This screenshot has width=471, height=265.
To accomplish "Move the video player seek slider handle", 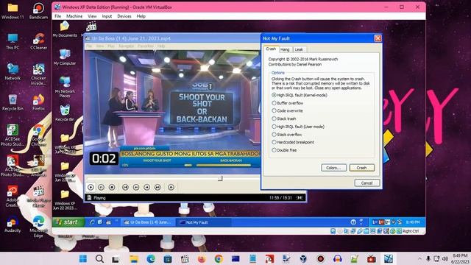I will 220,178.
